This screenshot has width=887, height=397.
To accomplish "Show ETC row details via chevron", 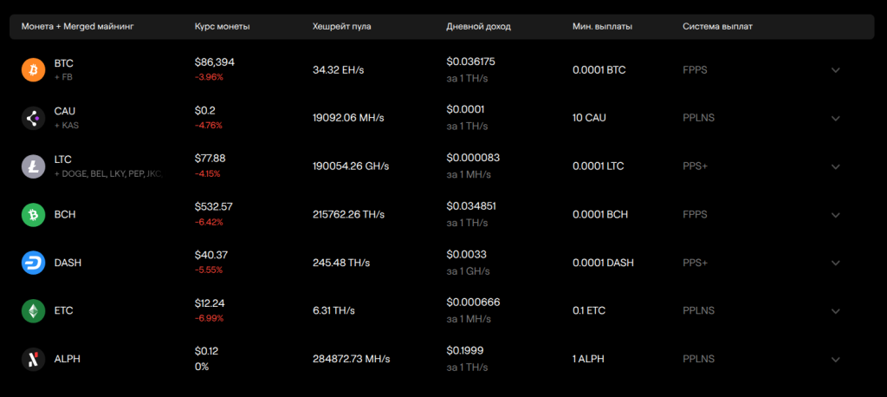I will 835,311.
